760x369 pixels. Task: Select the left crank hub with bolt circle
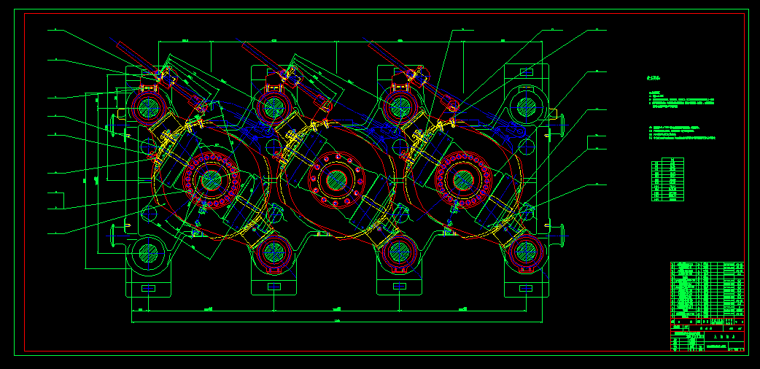[x=211, y=180]
